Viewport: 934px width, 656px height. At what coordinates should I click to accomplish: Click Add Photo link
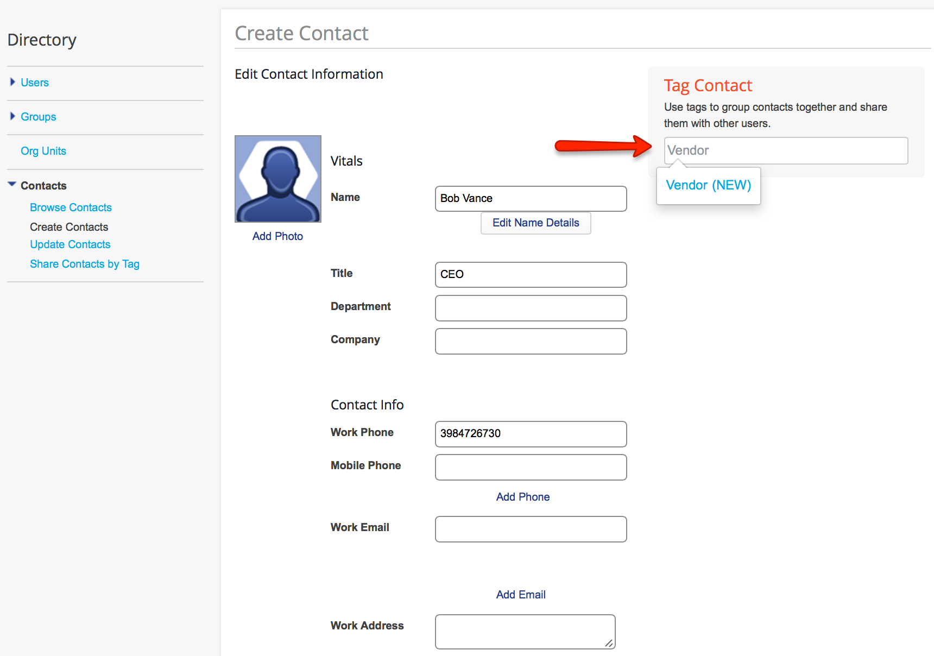pos(277,236)
